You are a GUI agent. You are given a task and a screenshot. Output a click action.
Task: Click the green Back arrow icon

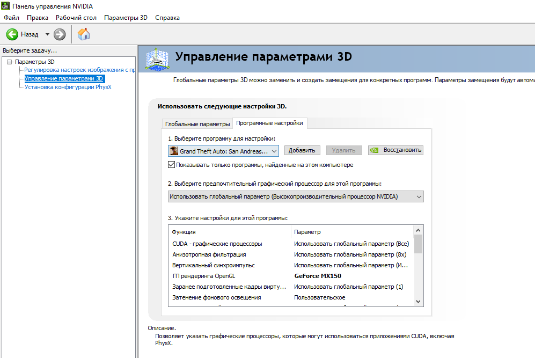coord(12,34)
